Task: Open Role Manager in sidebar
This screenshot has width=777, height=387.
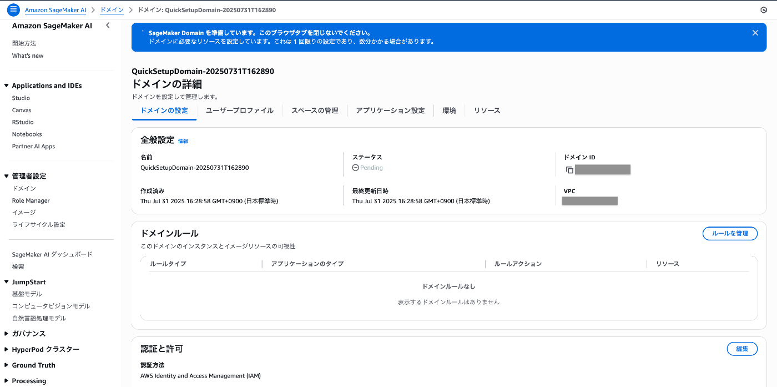Action: click(x=31, y=200)
